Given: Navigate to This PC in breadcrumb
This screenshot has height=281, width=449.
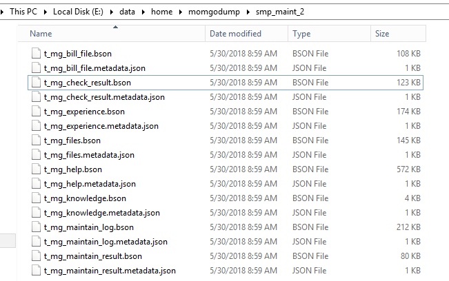Looking at the screenshot, I should (x=23, y=12).
